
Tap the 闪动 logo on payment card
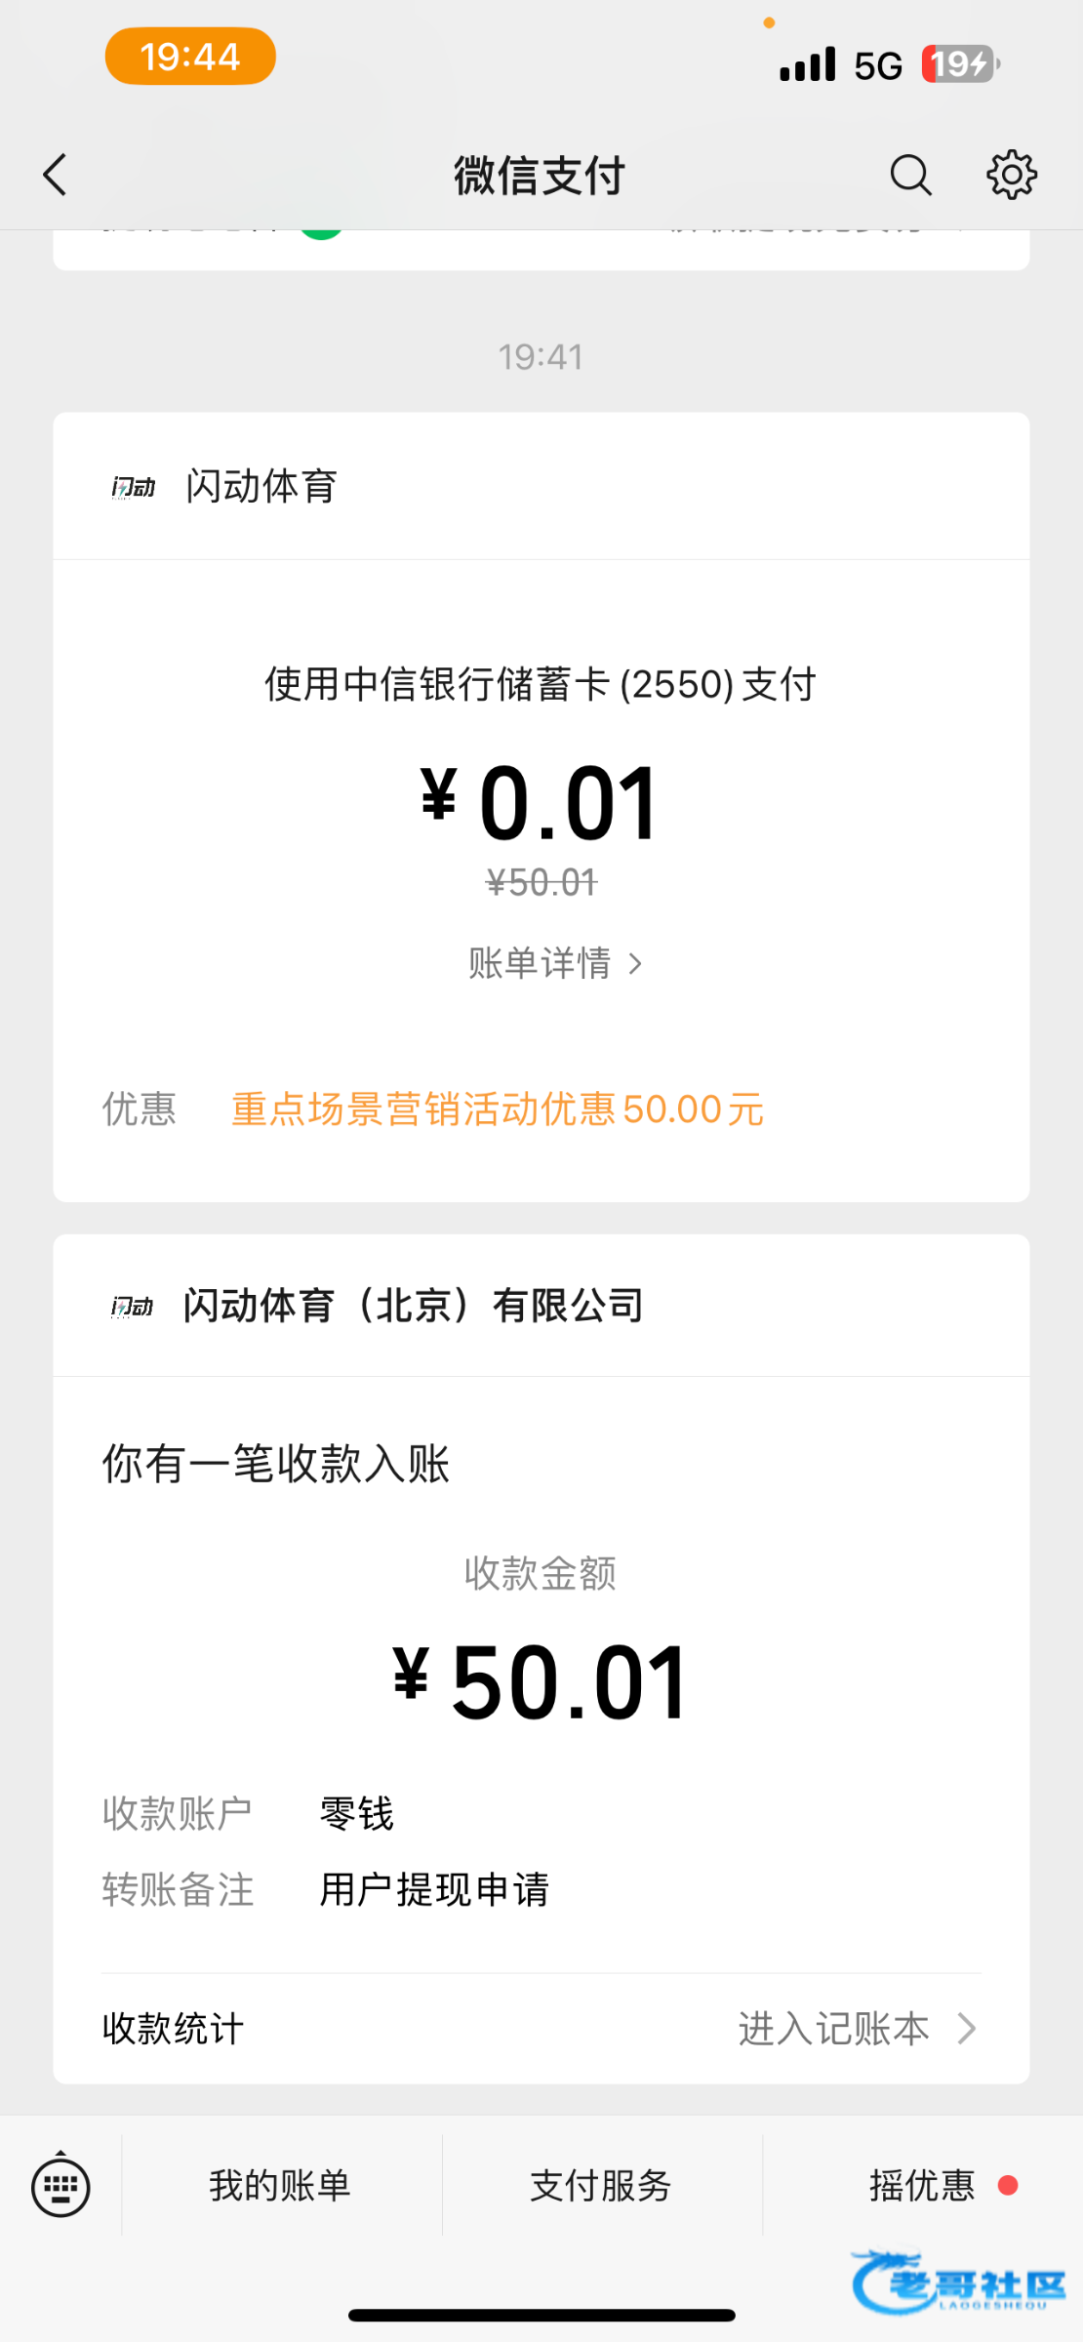point(134,487)
